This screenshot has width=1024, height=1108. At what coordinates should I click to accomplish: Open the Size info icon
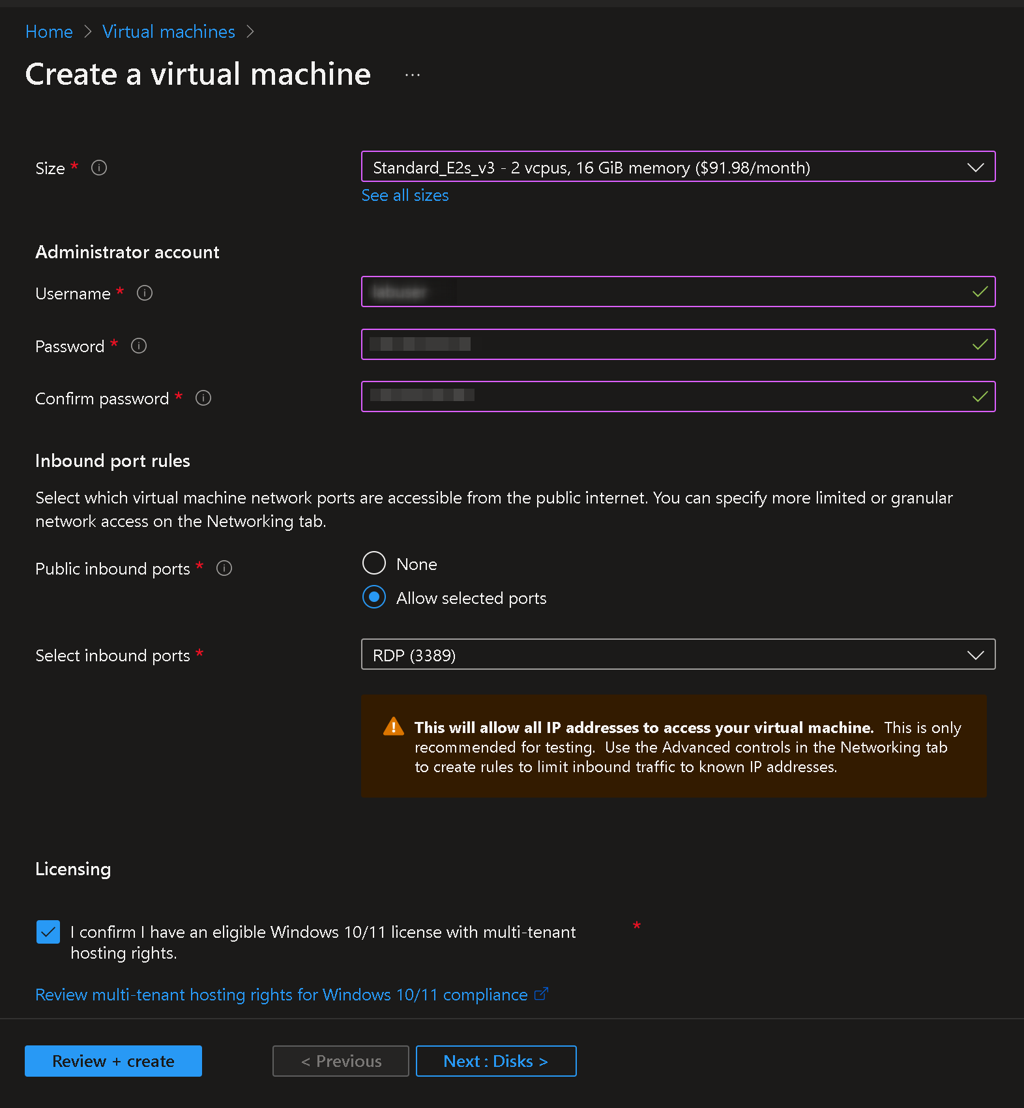coord(99,168)
